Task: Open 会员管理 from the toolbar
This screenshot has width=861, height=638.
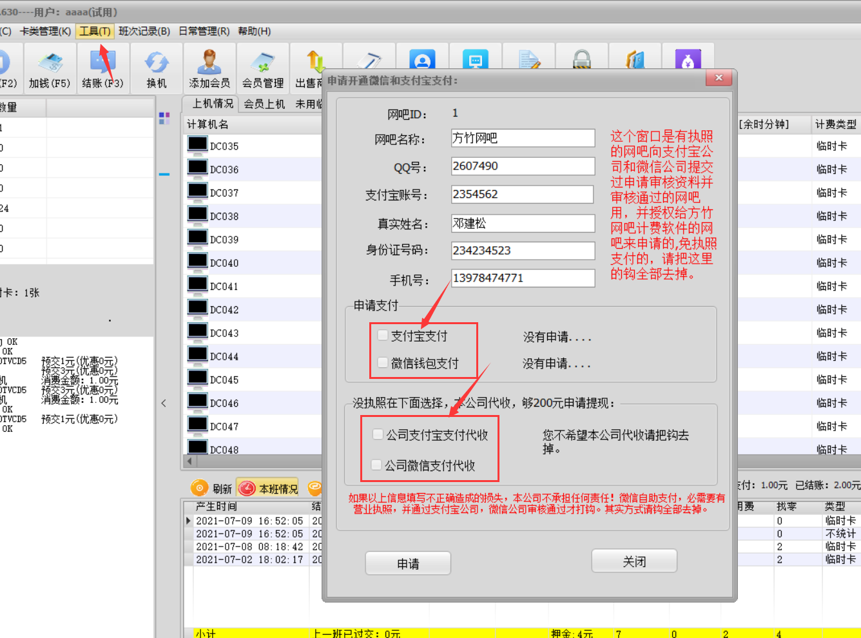Action: [262, 64]
